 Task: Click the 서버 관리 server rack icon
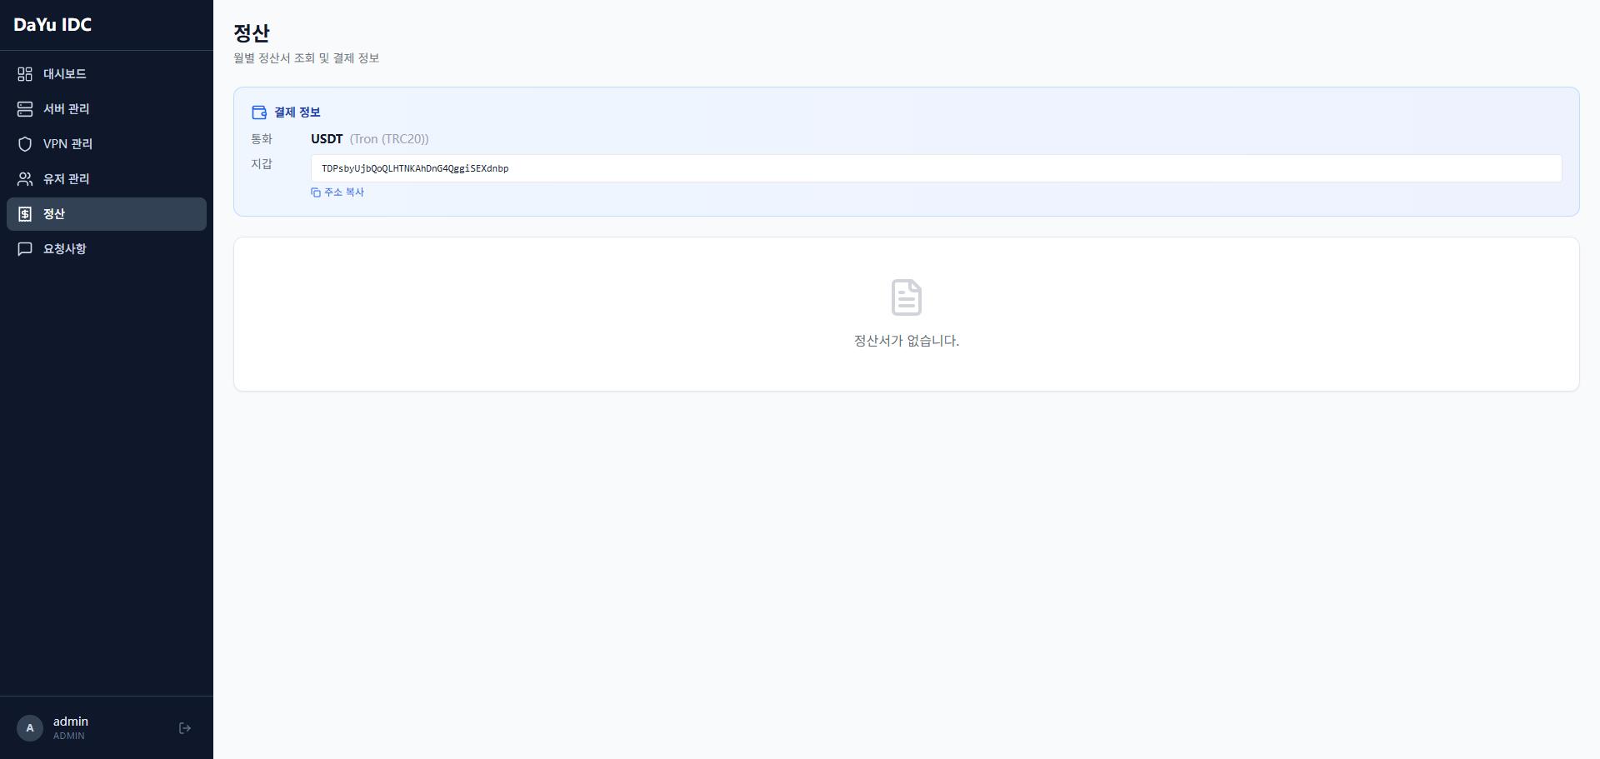(x=25, y=109)
